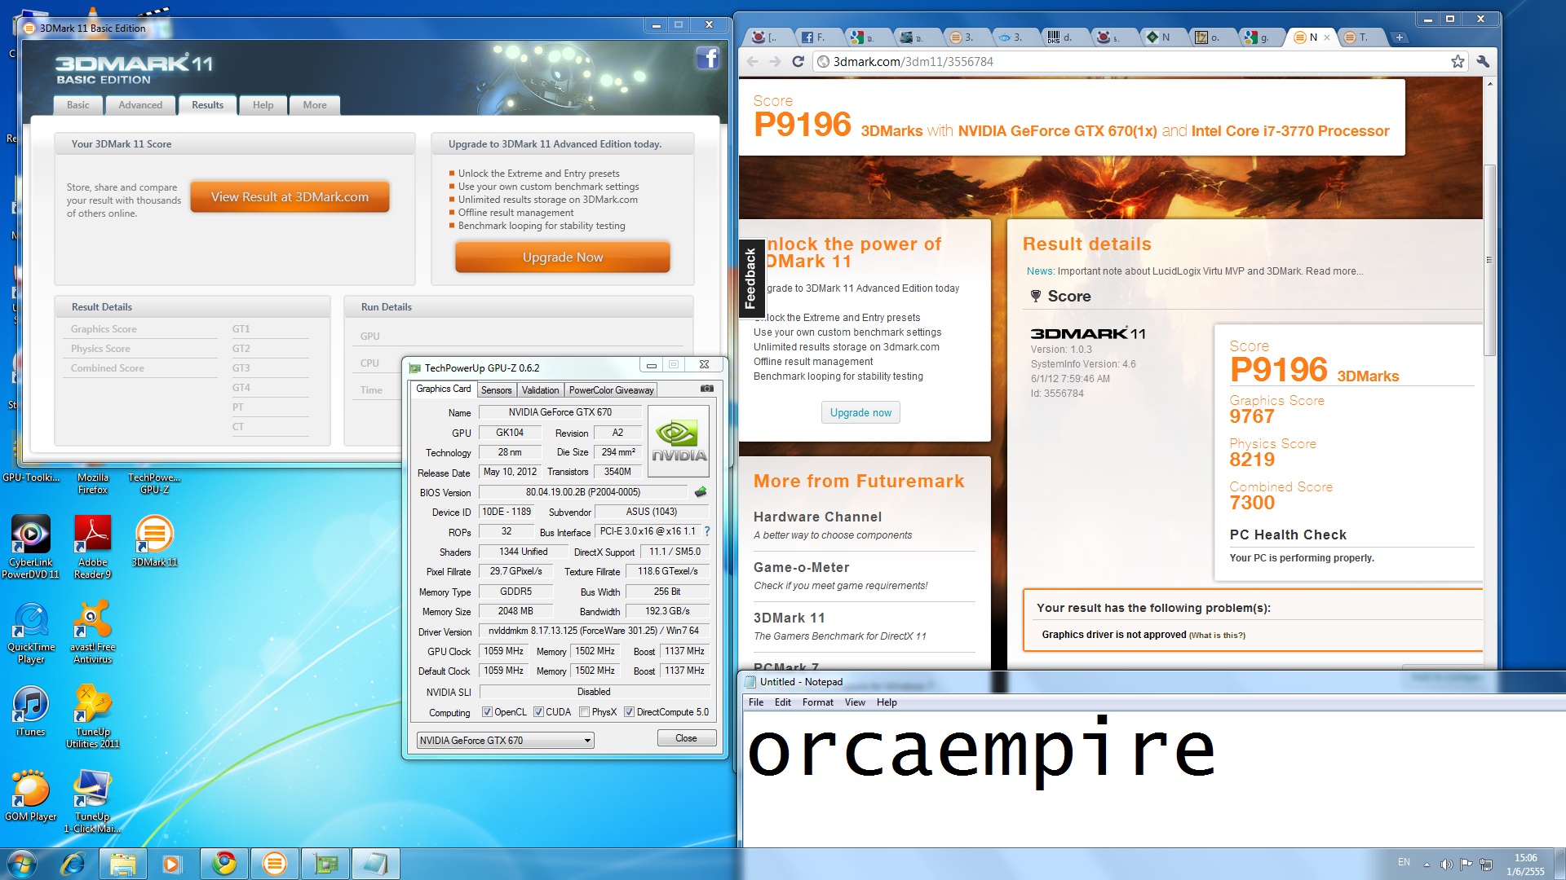The image size is (1566, 880).
Task: Show hidden system tray icons
Action: point(1427,864)
